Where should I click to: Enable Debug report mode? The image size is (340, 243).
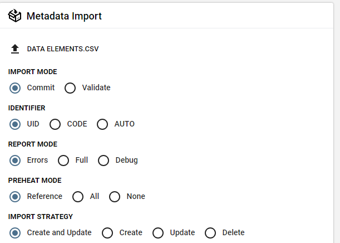pos(104,161)
